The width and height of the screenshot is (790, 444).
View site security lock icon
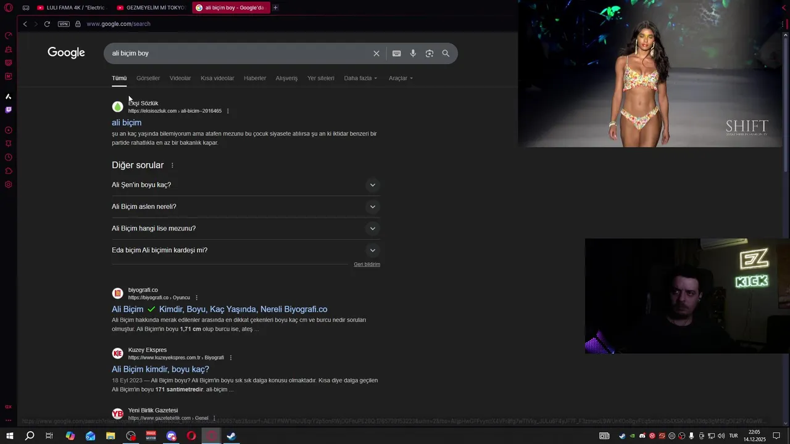click(x=78, y=24)
